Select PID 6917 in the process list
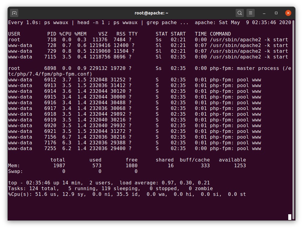 tap(50, 108)
